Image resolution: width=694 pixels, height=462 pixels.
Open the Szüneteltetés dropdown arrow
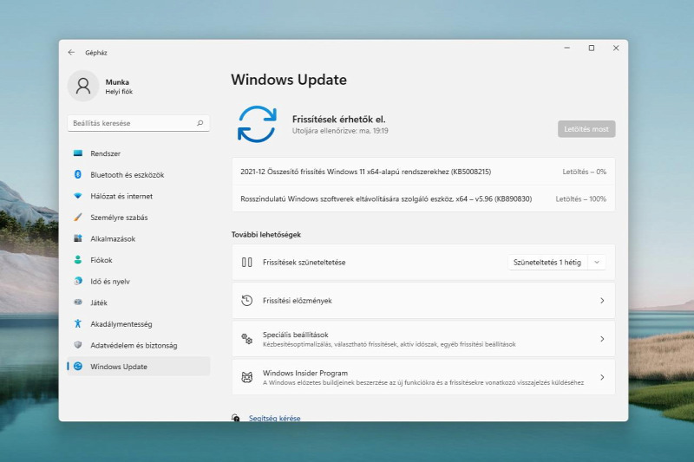pos(597,262)
